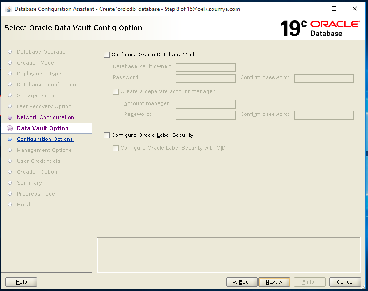The image size is (368, 291).
Task: Maximize the Database Configuration Assistant window
Action: [x=334, y=9]
